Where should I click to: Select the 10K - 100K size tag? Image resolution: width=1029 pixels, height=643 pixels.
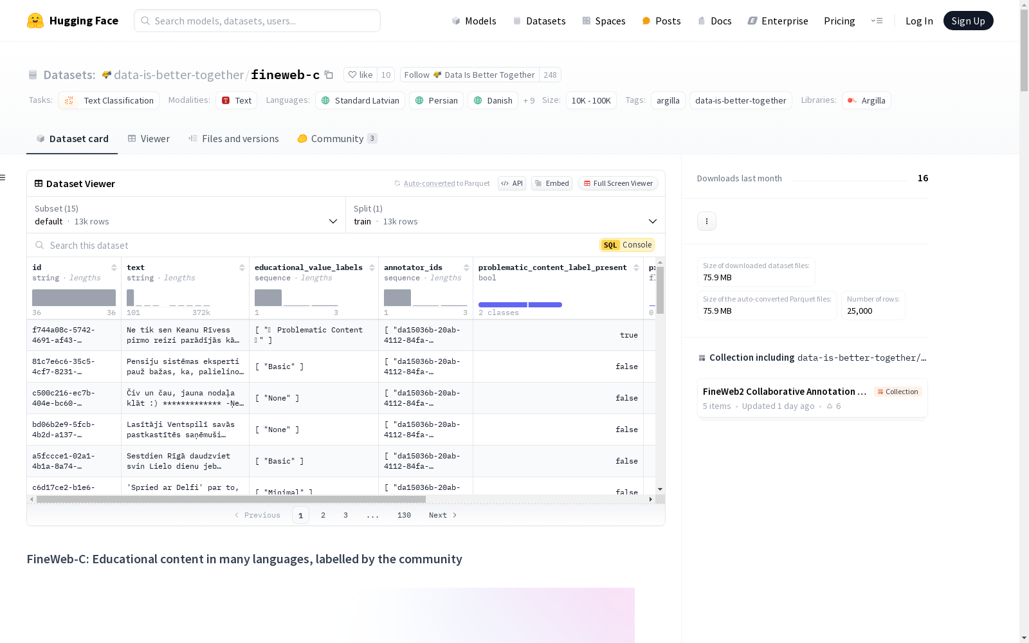pyautogui.click(x=591, y=100)
